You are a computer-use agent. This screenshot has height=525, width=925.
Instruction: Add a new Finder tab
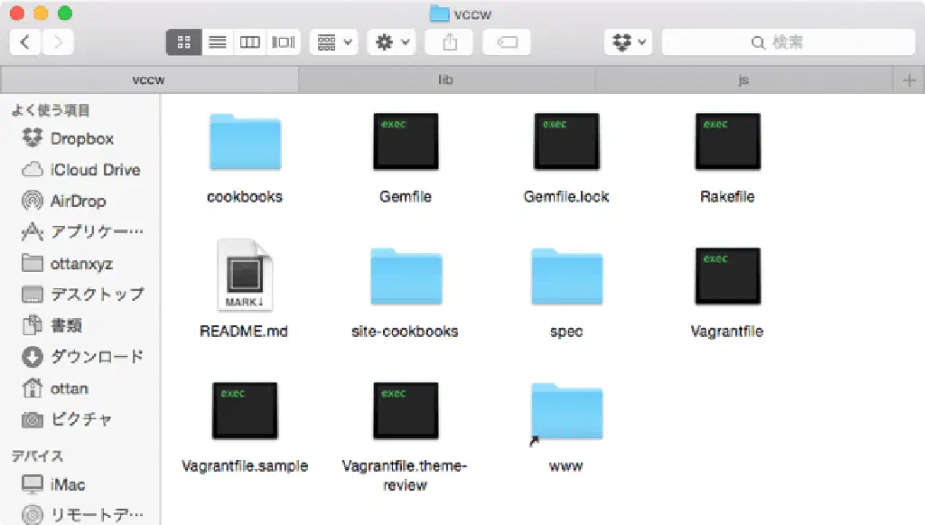909,80
